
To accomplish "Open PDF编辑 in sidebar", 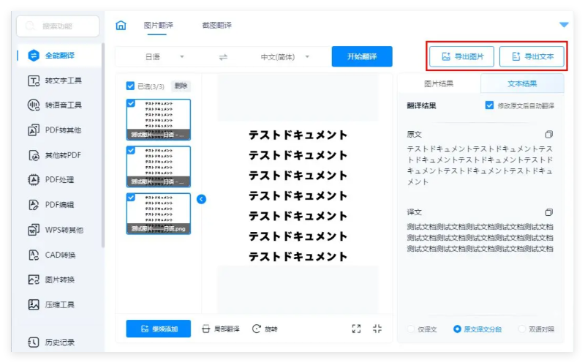I will pyautogui.click(x=51, y=205).
